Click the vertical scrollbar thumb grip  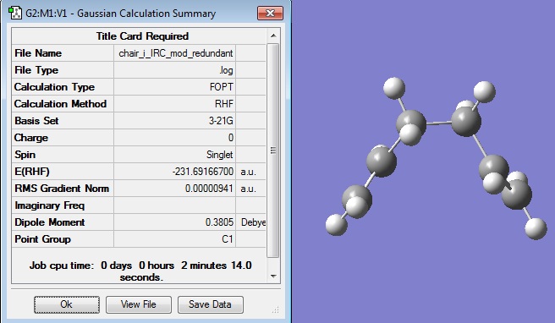(273, 151)
